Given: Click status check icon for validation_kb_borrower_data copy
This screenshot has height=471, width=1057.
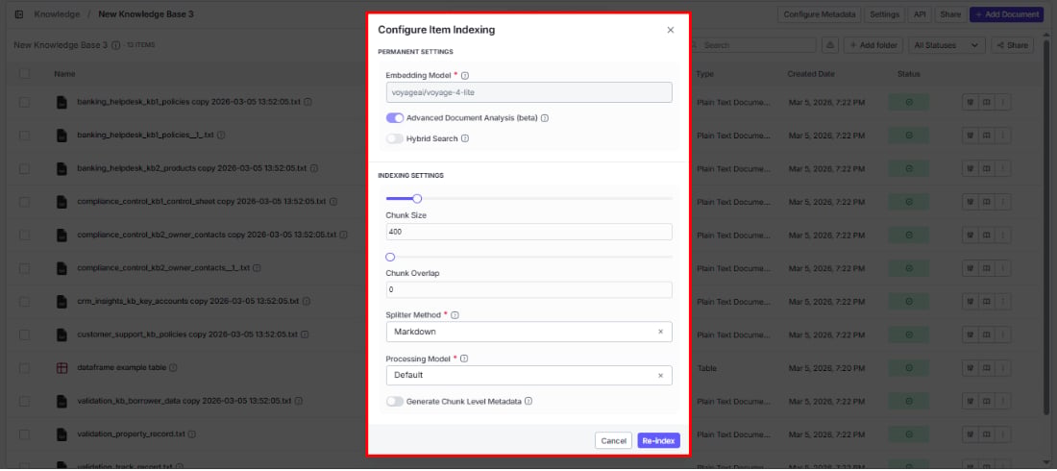Looking at the screenshot, I should pos(909,401).
